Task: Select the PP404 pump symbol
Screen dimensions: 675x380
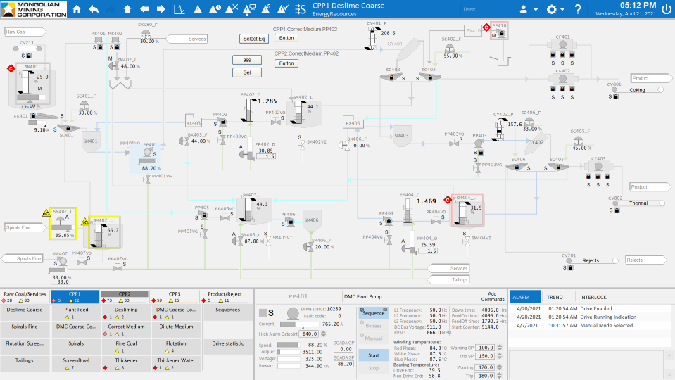Action: [x=389, y=220]
